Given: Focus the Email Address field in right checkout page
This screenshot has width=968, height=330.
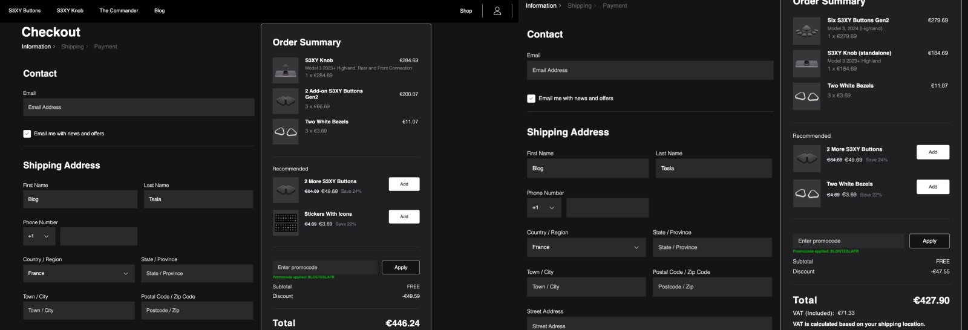Looking at the screenshot, I should (x=650, y=70).
